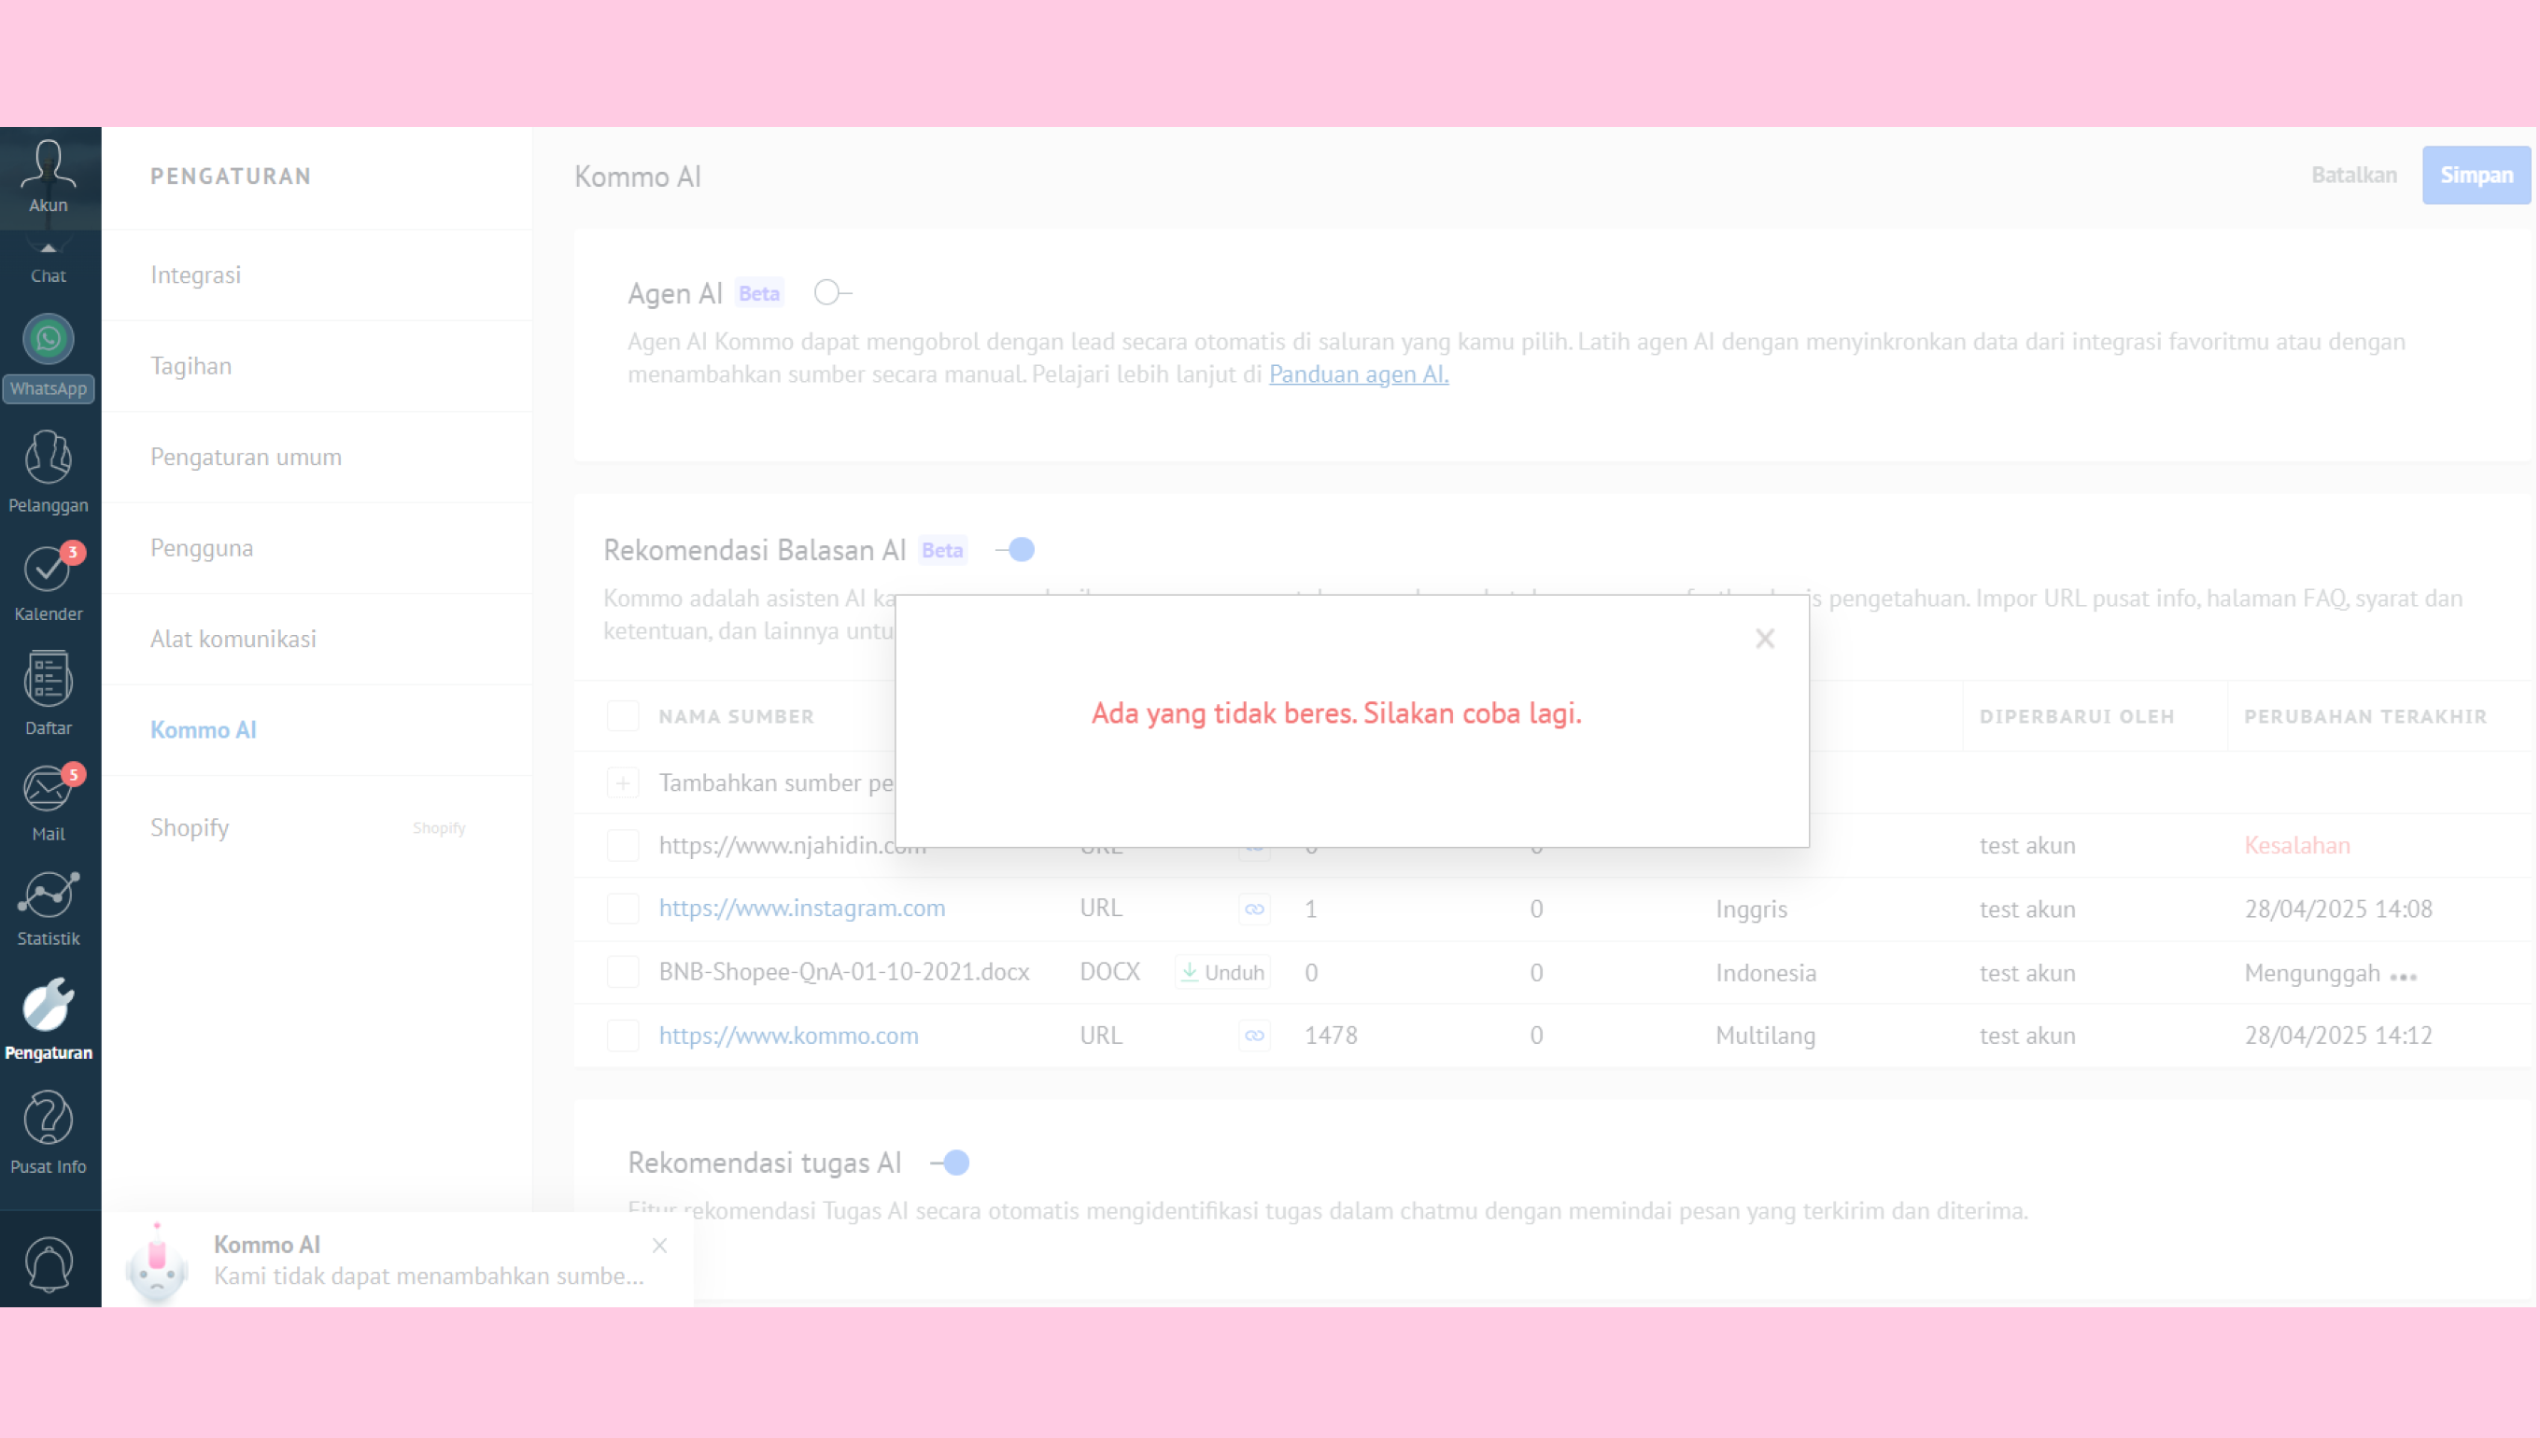Toggle the Agen AI switch
Screen dimensions: 2540x1438
[833, 293]
